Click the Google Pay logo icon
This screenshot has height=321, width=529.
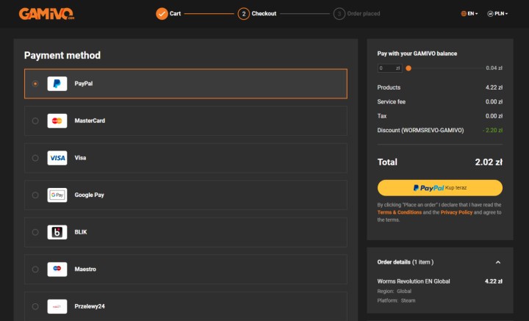[57, 195]
